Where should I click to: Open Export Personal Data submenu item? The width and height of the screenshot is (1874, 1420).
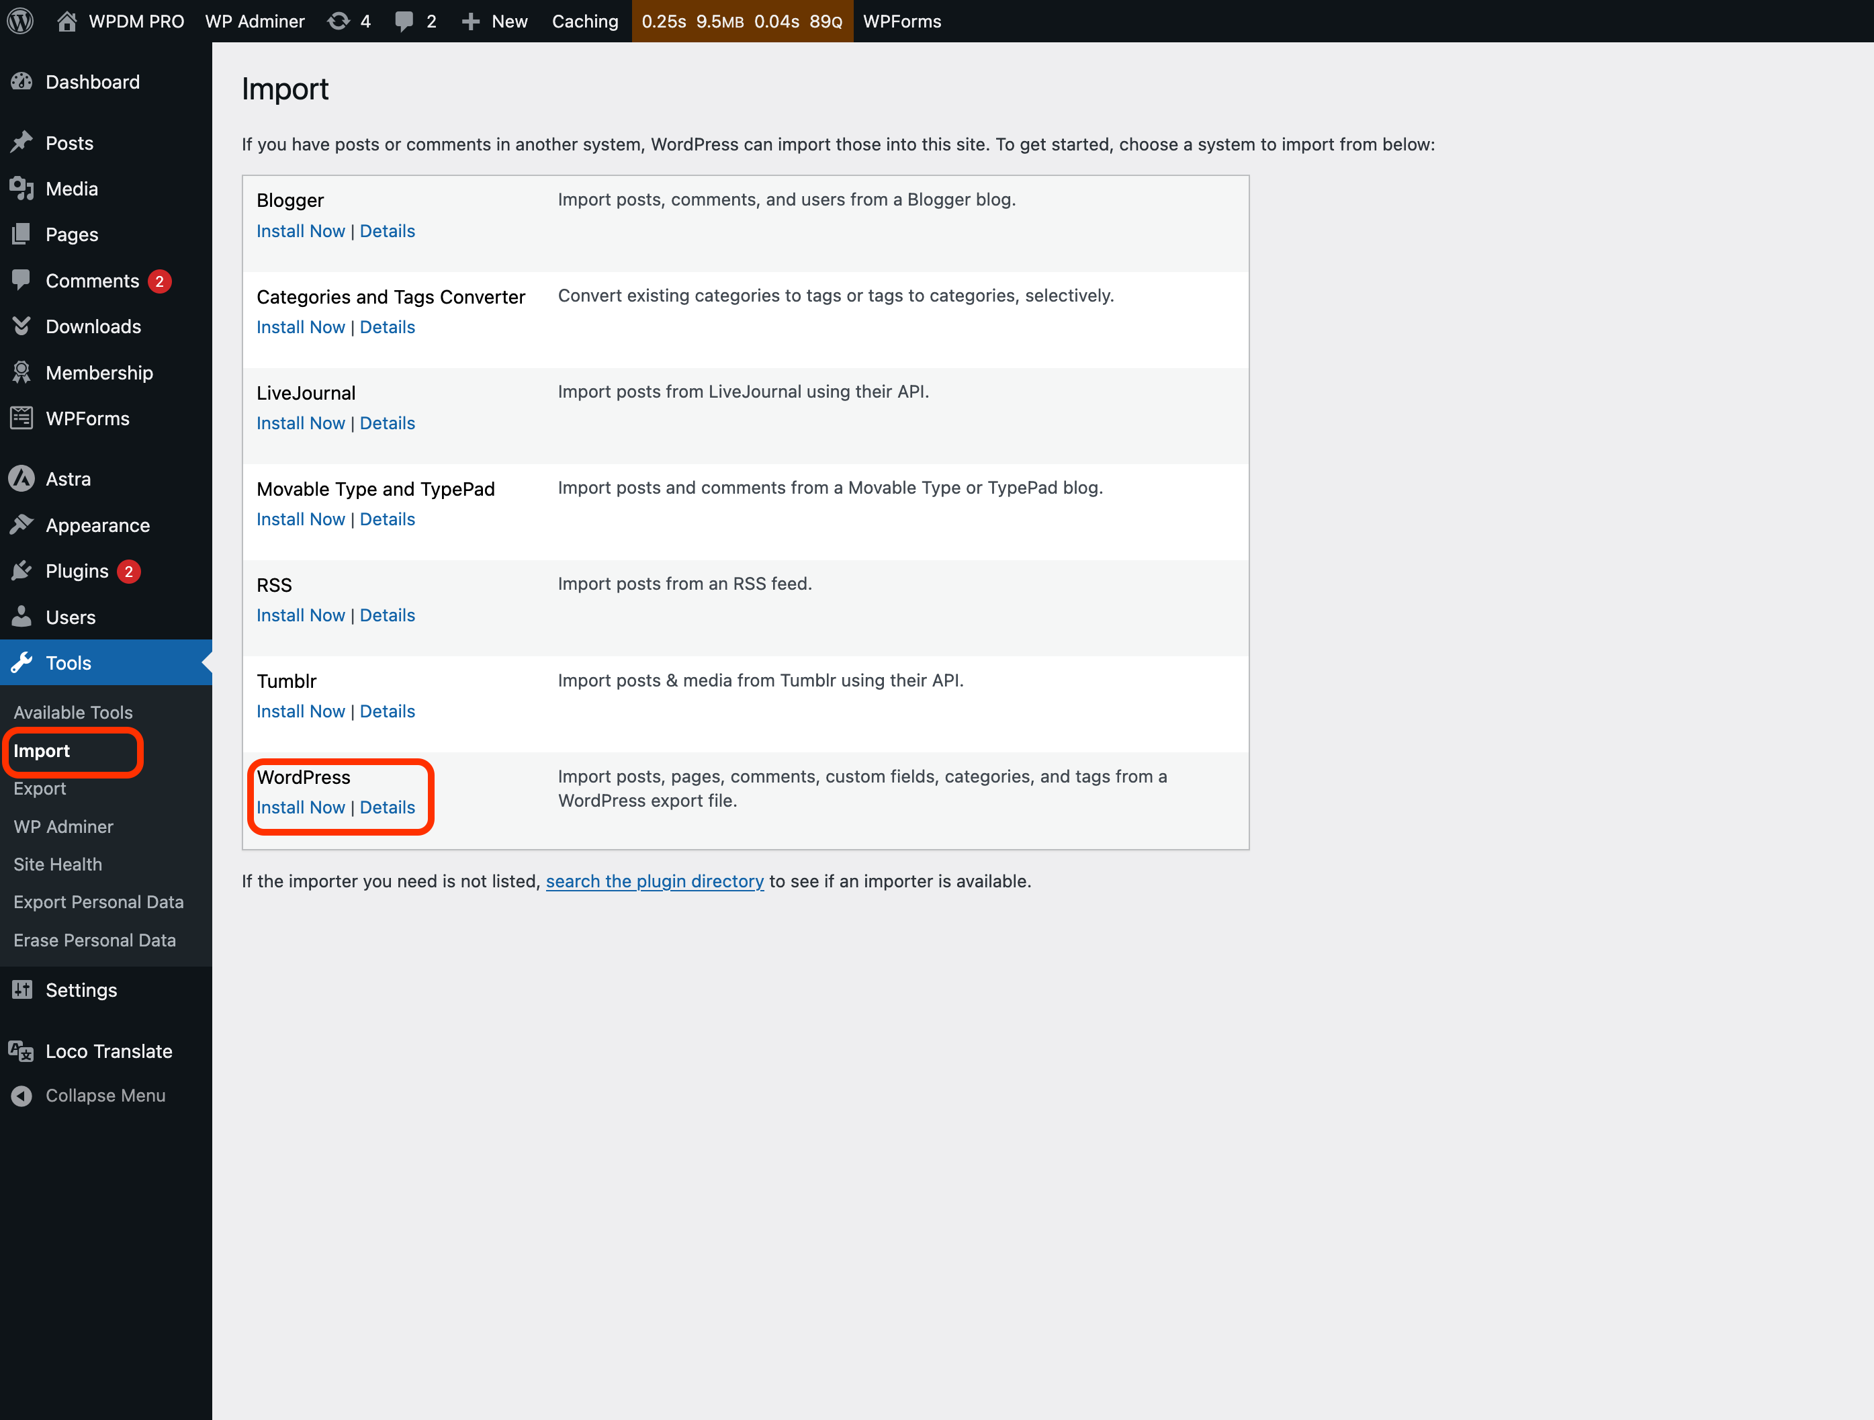(98, 901)
